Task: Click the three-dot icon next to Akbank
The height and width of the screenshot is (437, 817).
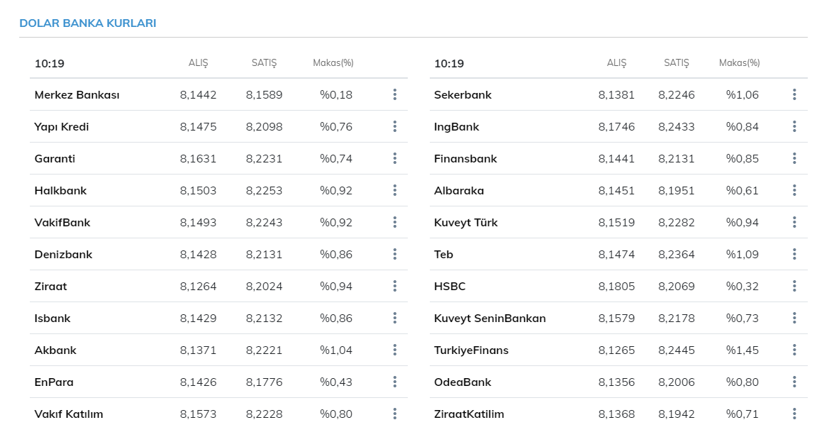Action: point(394,350)
